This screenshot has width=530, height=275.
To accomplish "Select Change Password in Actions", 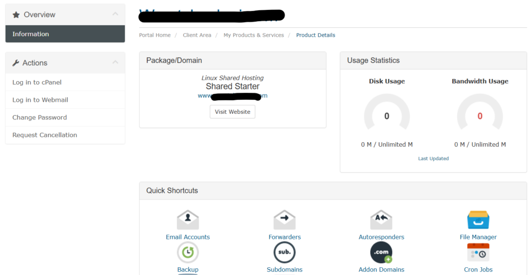I will point(65,117).
